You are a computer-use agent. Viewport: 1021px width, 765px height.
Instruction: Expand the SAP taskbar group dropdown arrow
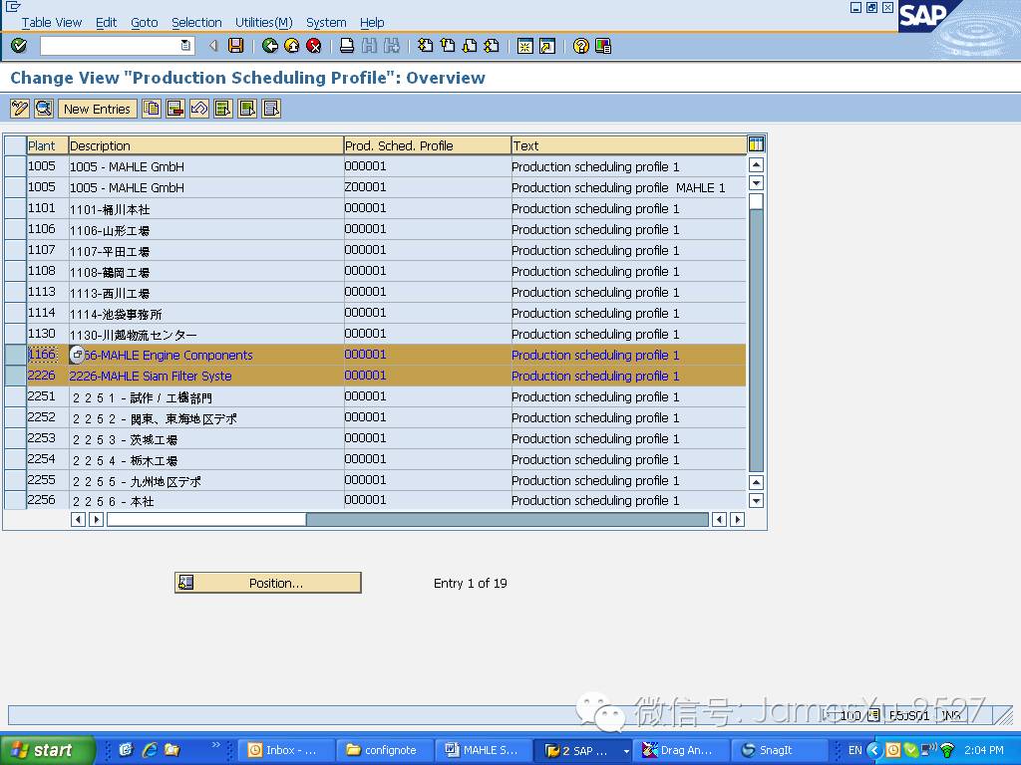[626, 751]
